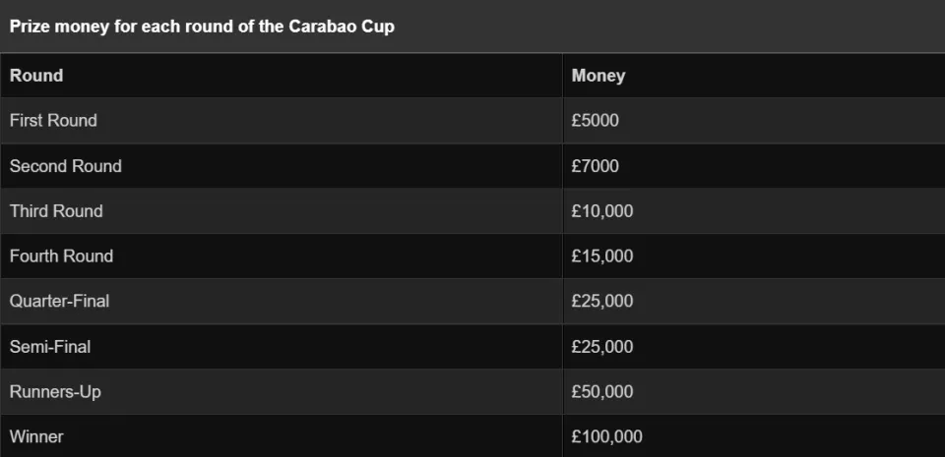Click the £50,000 prize amount
Viewport: 945px width, 457px height.
[602, 392]
